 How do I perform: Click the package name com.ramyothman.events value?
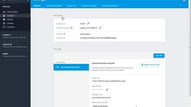pyautogui.click(x=101, y=97)
